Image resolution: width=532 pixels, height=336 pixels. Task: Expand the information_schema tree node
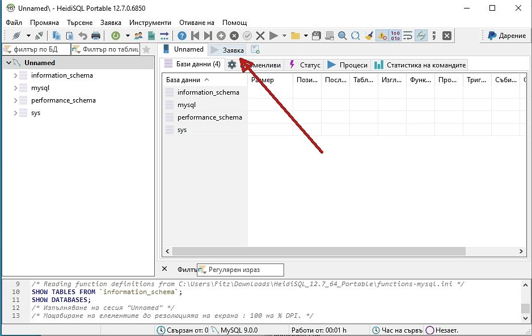15,75
